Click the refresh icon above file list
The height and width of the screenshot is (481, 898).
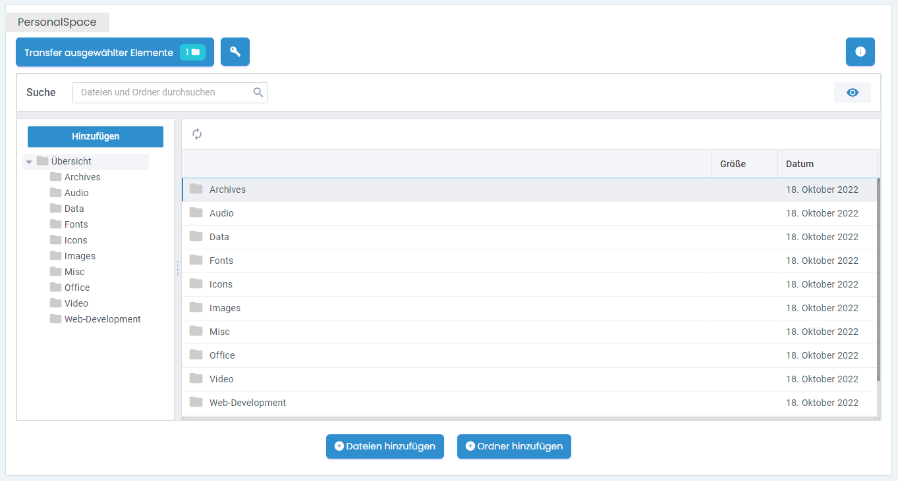coord(197,134)
